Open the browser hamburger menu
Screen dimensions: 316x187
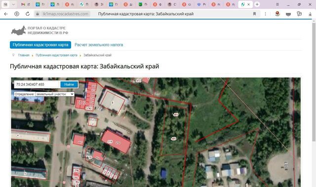pos(277,4)
